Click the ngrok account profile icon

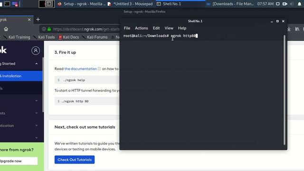click(x=36, y=51)
